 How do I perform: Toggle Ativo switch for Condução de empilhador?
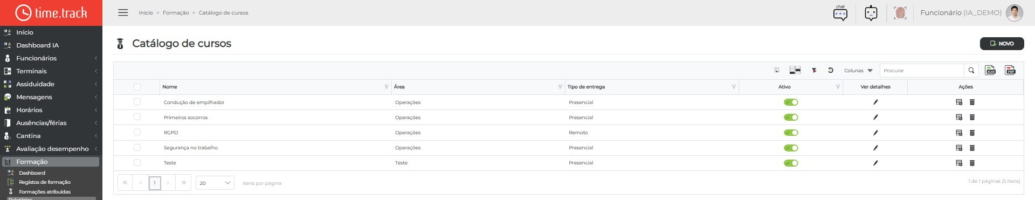point(791,102)
